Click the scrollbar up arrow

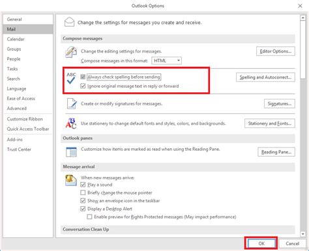[x=303, y=18]
